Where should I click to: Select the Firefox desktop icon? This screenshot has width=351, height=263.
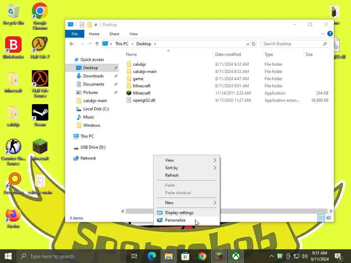pos(13,218)
